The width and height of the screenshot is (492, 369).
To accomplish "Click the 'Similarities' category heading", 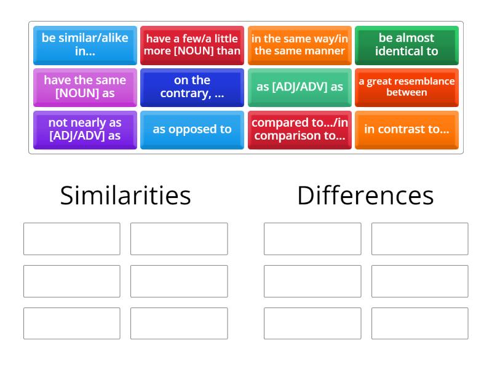I will 125,195.
